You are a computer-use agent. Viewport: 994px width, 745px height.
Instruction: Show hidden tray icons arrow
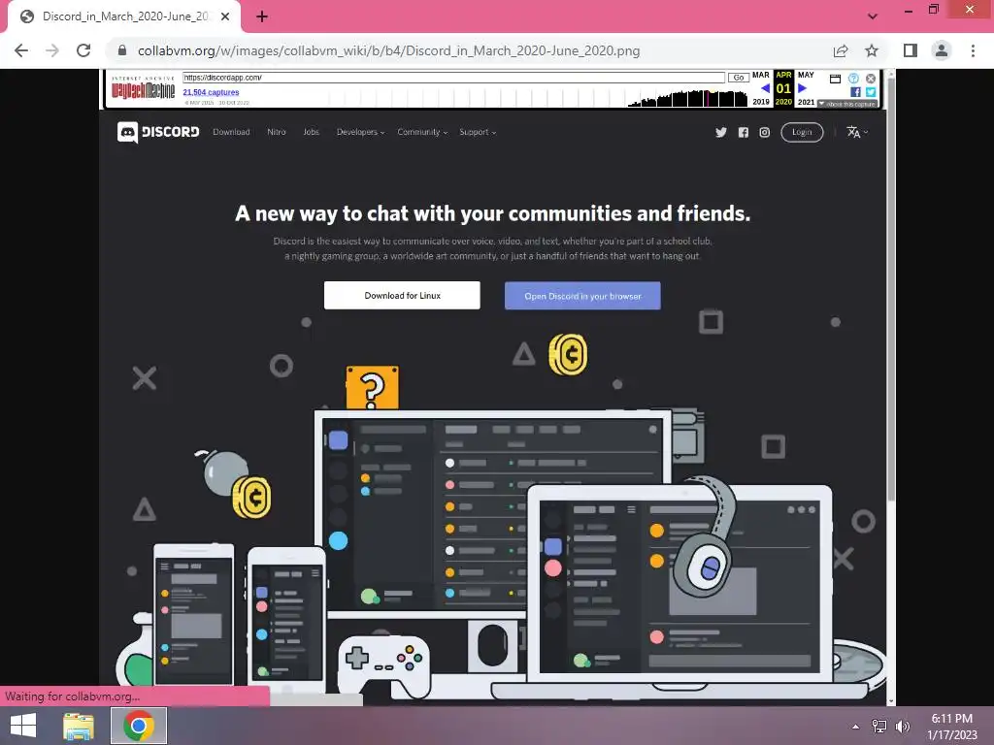(x=856, y=727)
